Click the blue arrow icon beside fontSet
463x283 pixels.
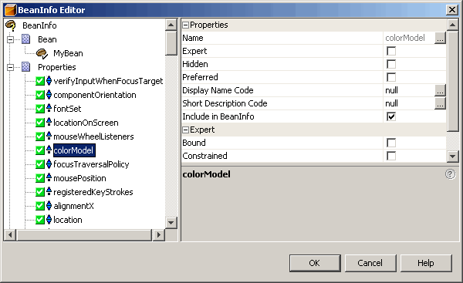click(x=49, y=108)
